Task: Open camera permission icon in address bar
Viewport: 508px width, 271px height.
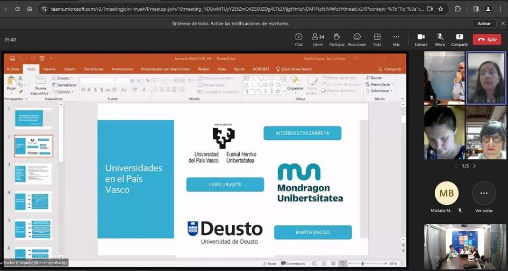Action: pos(430,9)
